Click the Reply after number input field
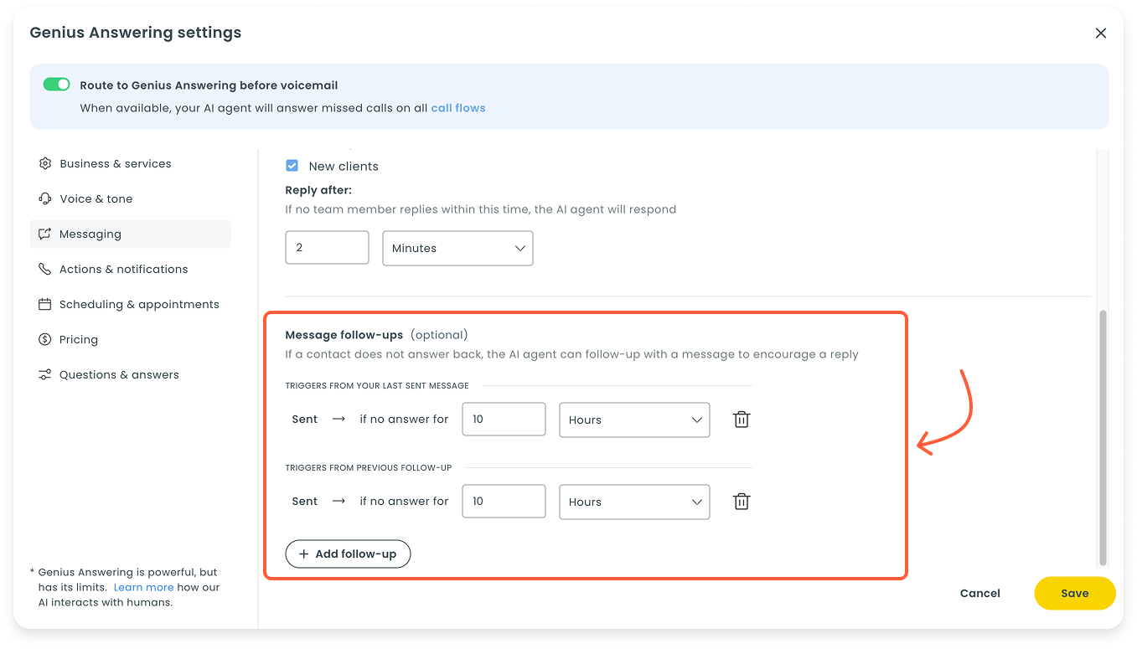 coord(327,249)
